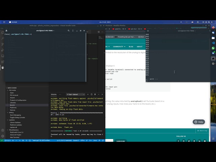
Task: Select TERMINAL tab in VS Code panel
Action: pos(54,94)
